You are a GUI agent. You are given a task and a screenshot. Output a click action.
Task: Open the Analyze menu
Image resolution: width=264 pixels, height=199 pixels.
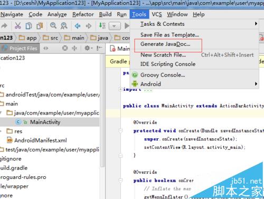coord(57,14)
